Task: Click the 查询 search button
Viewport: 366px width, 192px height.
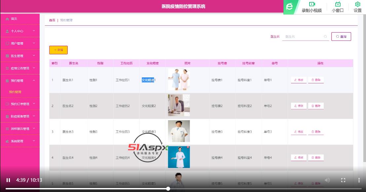Action: [x=341, y=37]
